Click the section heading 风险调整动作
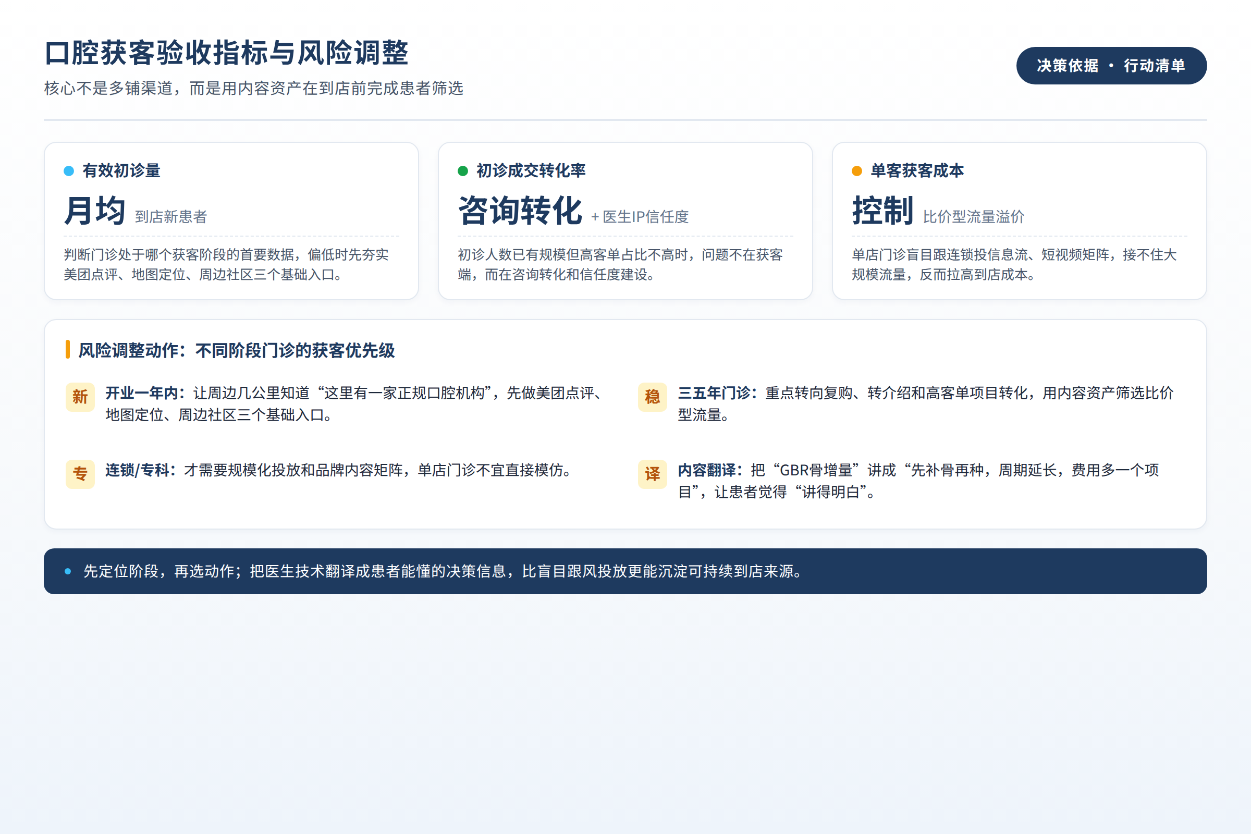1251x834 pixels. pyautogui.click(x=236, y=350)
